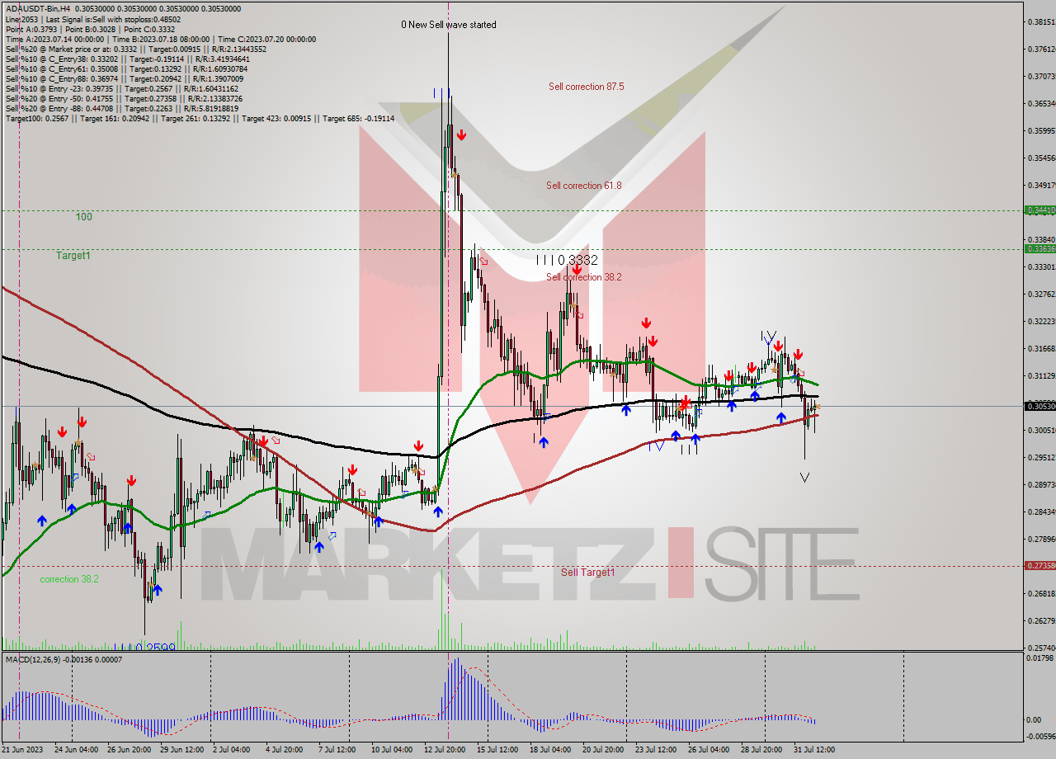The image size is (1056, 759).
Task: Click the '10 Jul 04:00' date label
Action: (x=392, y=750)
